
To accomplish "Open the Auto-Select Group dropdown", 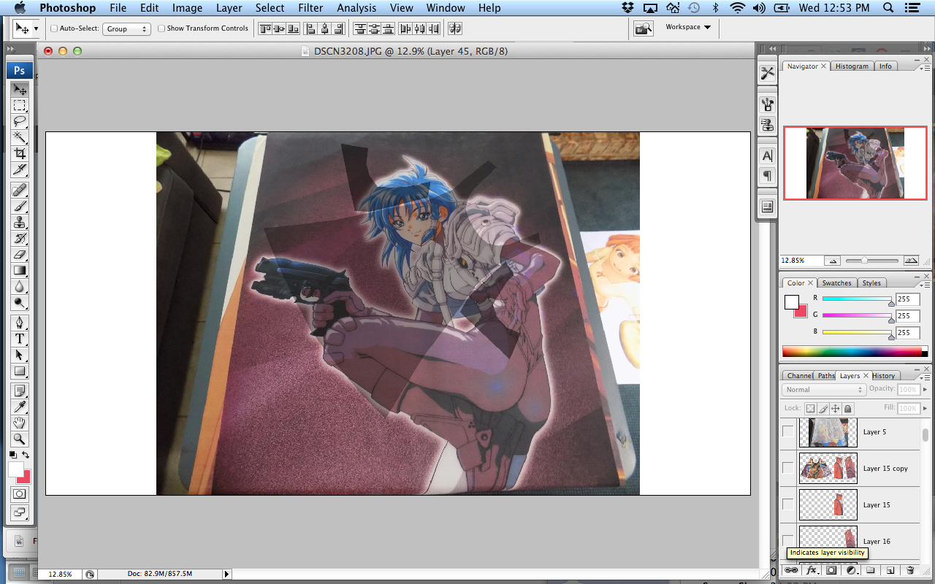I will [x=126, y=28].
